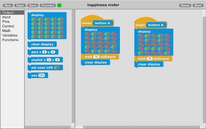Viewport: 206px width, 129px height.
Task: Open the 'button B' dropdown selector
Action: coord(156,25)
